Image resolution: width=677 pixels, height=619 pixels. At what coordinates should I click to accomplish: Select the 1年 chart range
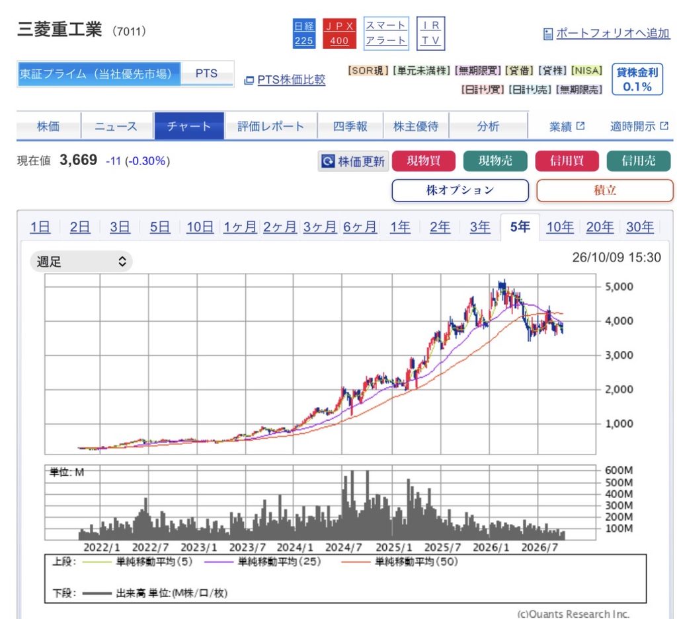(400, 227)
